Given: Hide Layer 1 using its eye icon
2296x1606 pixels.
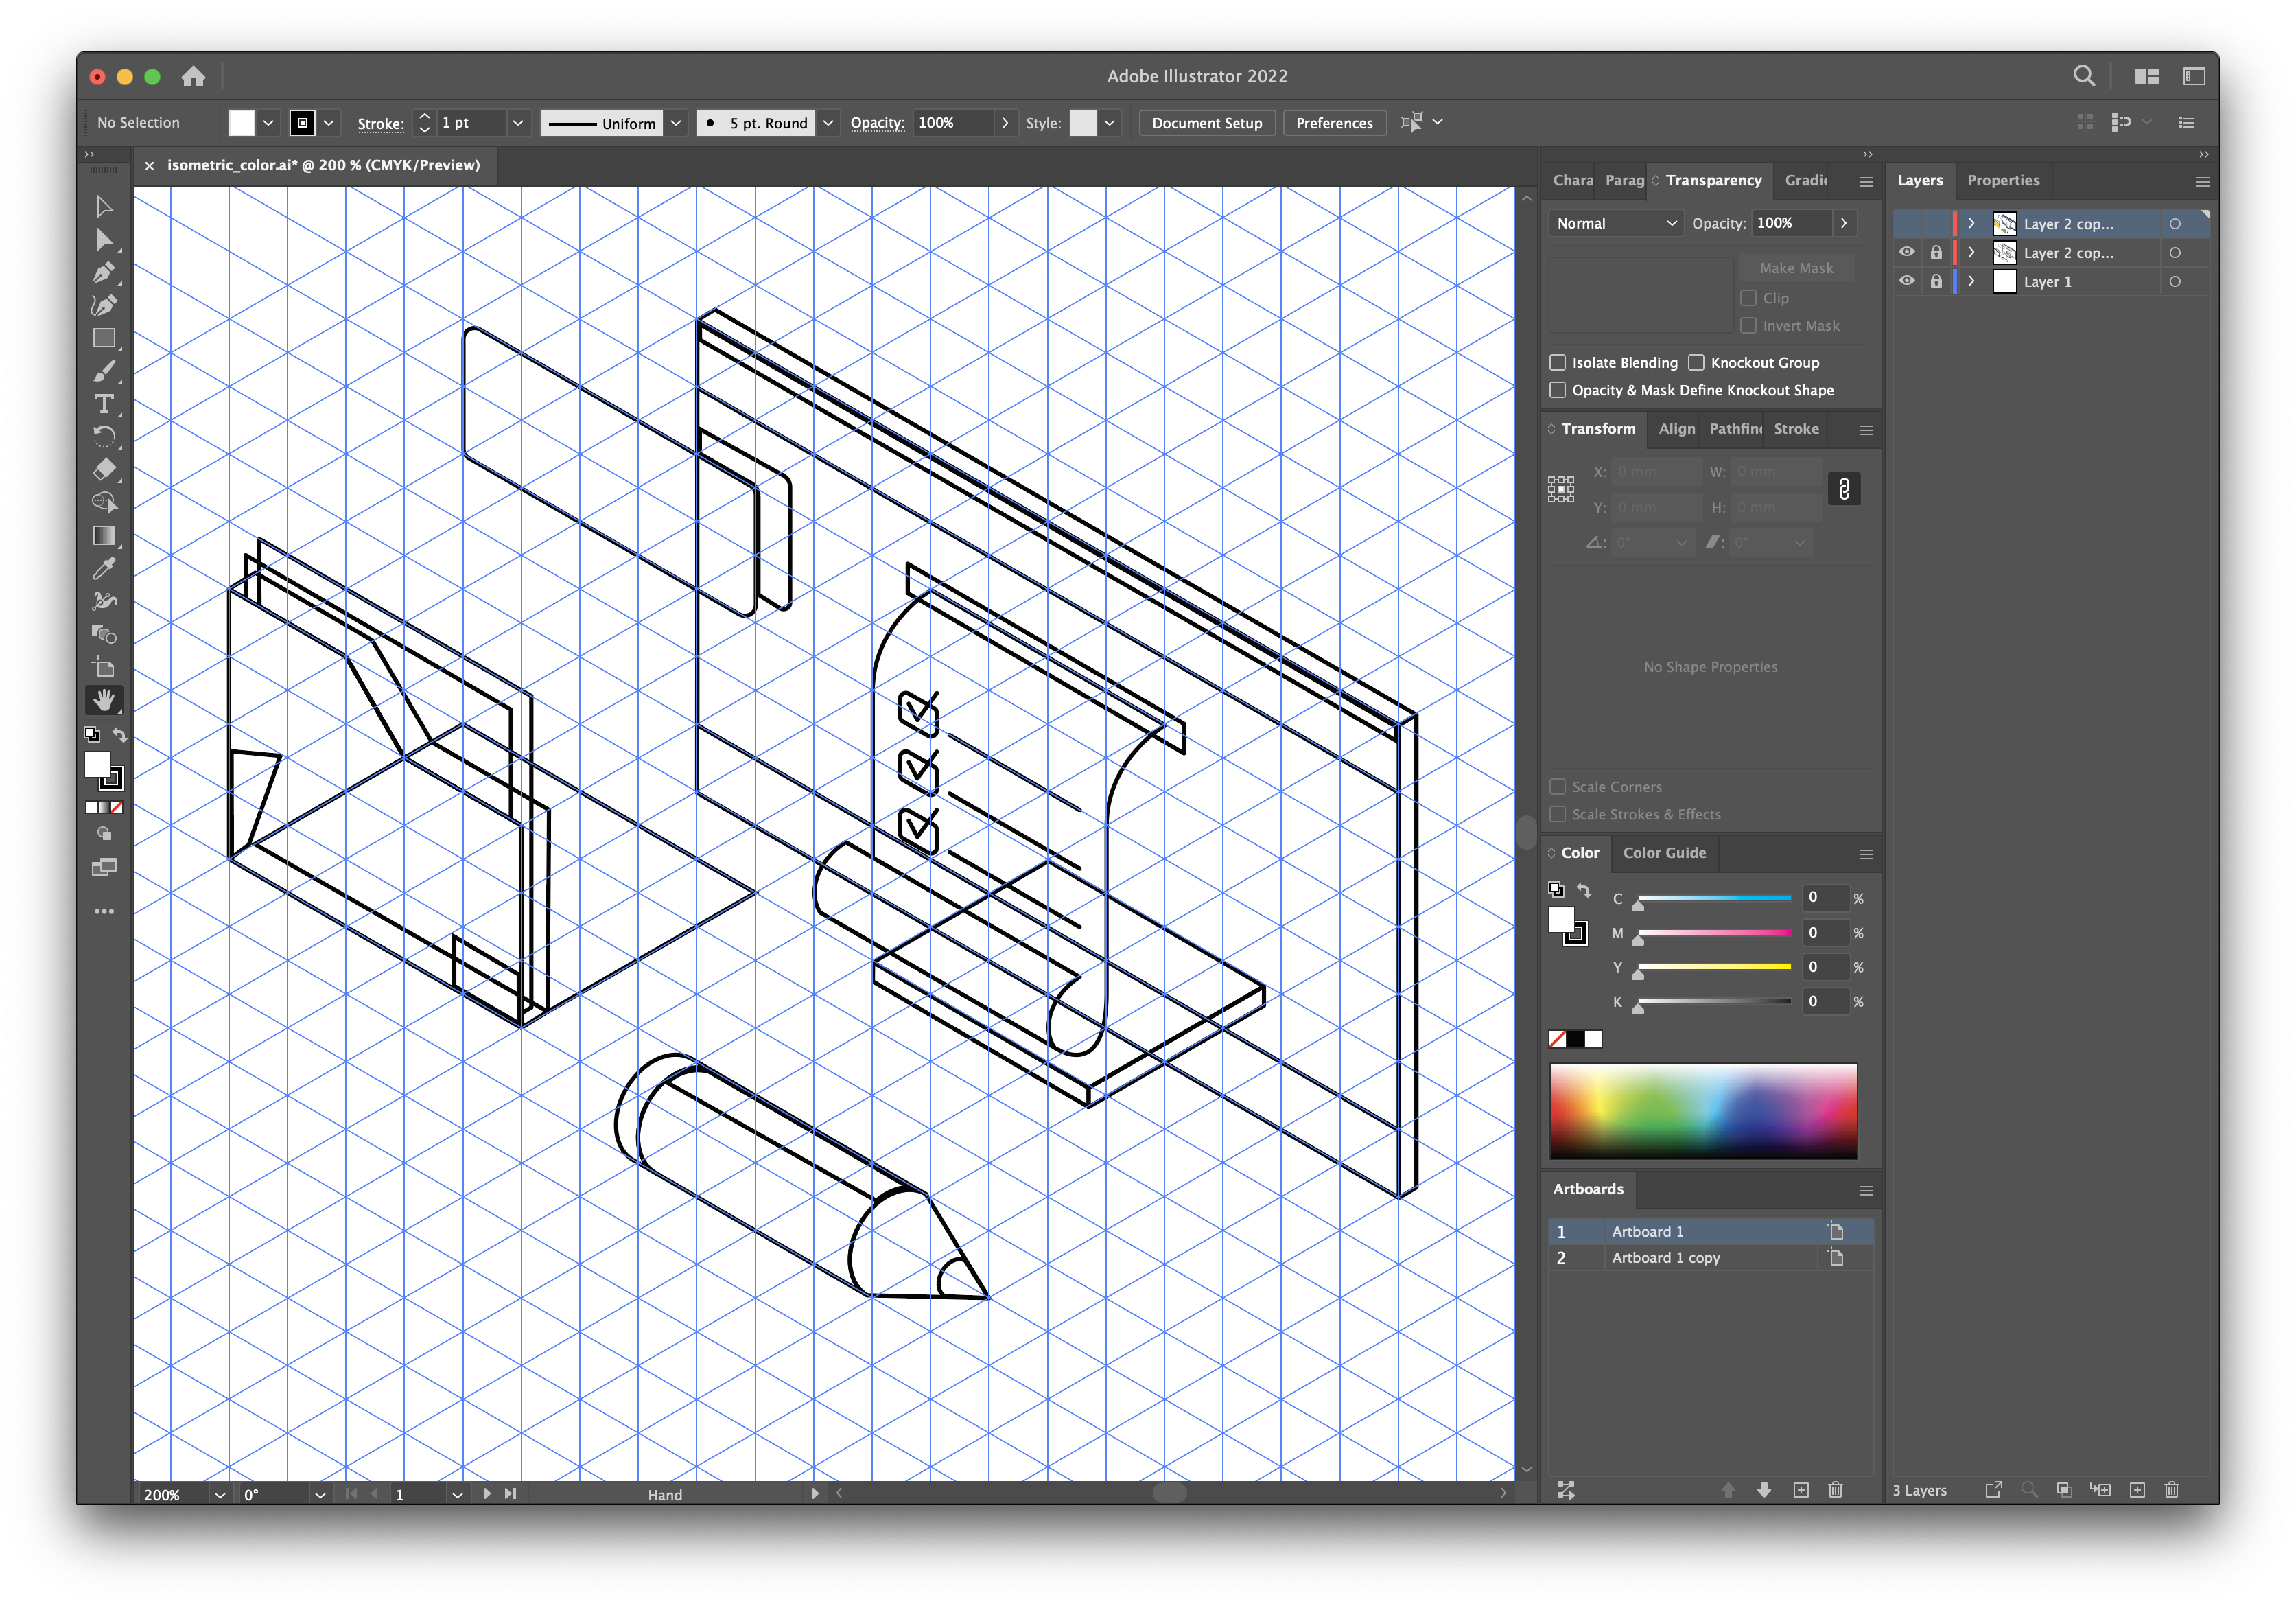Looking at the screenshot, I should 1906,281.
